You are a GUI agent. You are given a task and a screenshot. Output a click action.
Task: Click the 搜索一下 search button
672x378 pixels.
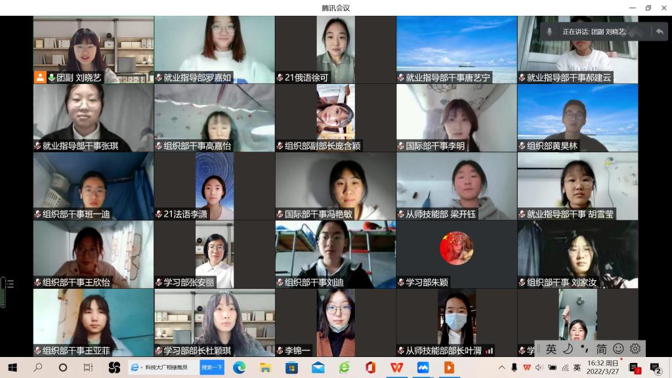click(212, 367)
